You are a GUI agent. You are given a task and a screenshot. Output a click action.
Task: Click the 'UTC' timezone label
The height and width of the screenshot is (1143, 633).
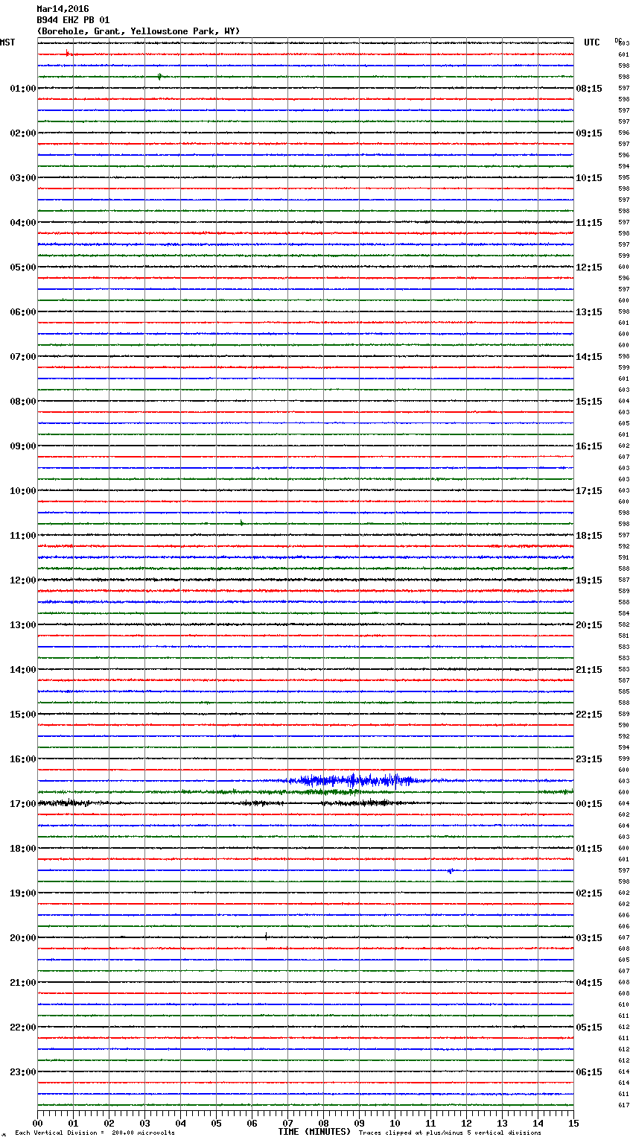(592, 42)
